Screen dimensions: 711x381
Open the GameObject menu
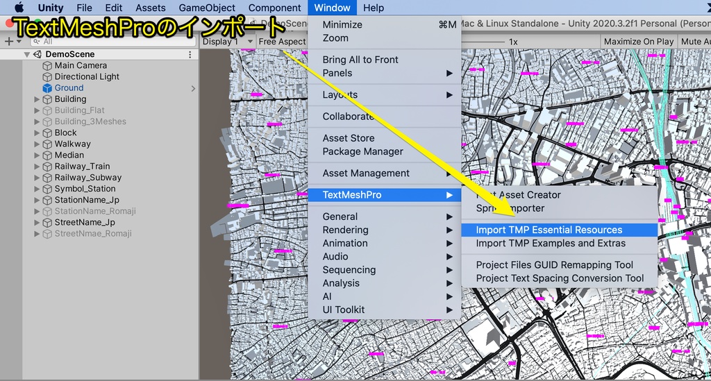point(207,8)
